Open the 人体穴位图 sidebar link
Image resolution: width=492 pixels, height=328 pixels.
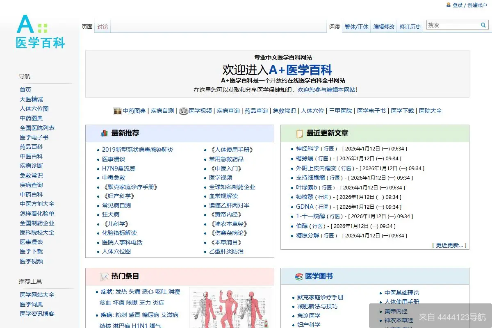(34, 108)
